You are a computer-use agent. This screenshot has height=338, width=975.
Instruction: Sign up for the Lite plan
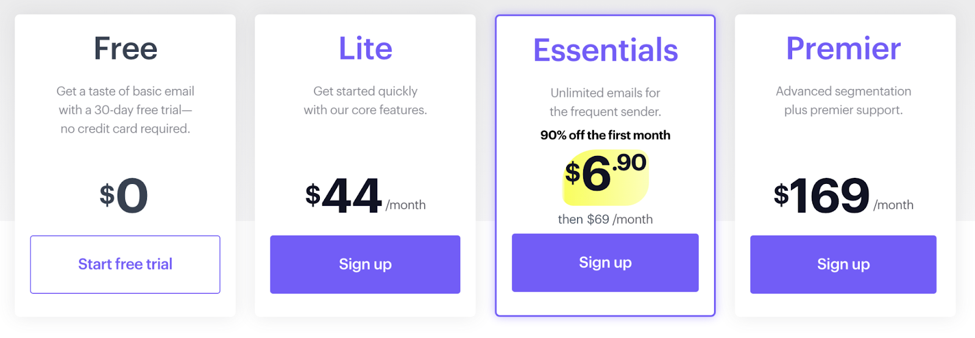coord(365,264)
